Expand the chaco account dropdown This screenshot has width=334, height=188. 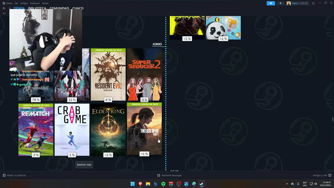click(300, 3)
